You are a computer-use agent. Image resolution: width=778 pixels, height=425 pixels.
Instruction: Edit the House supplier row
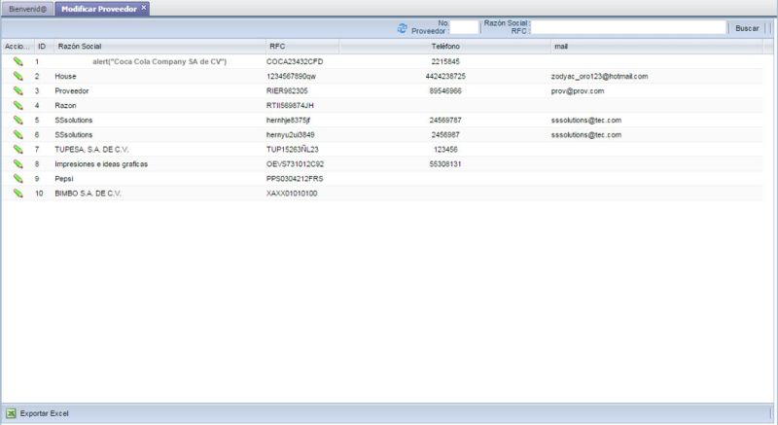point(18,76)
